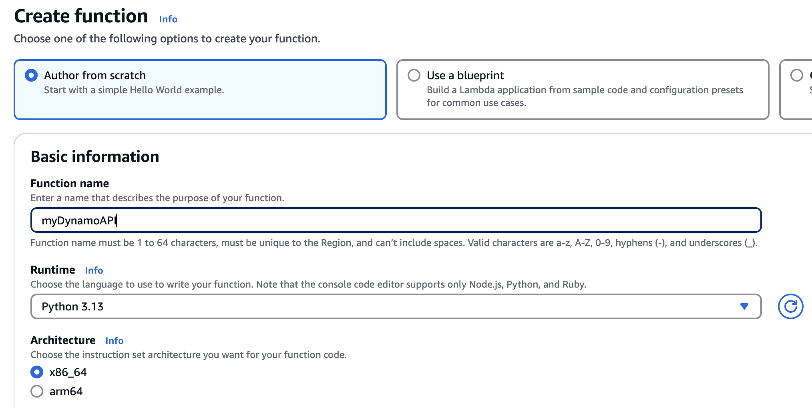Choose the x86_64 architecture

point(36,372)
